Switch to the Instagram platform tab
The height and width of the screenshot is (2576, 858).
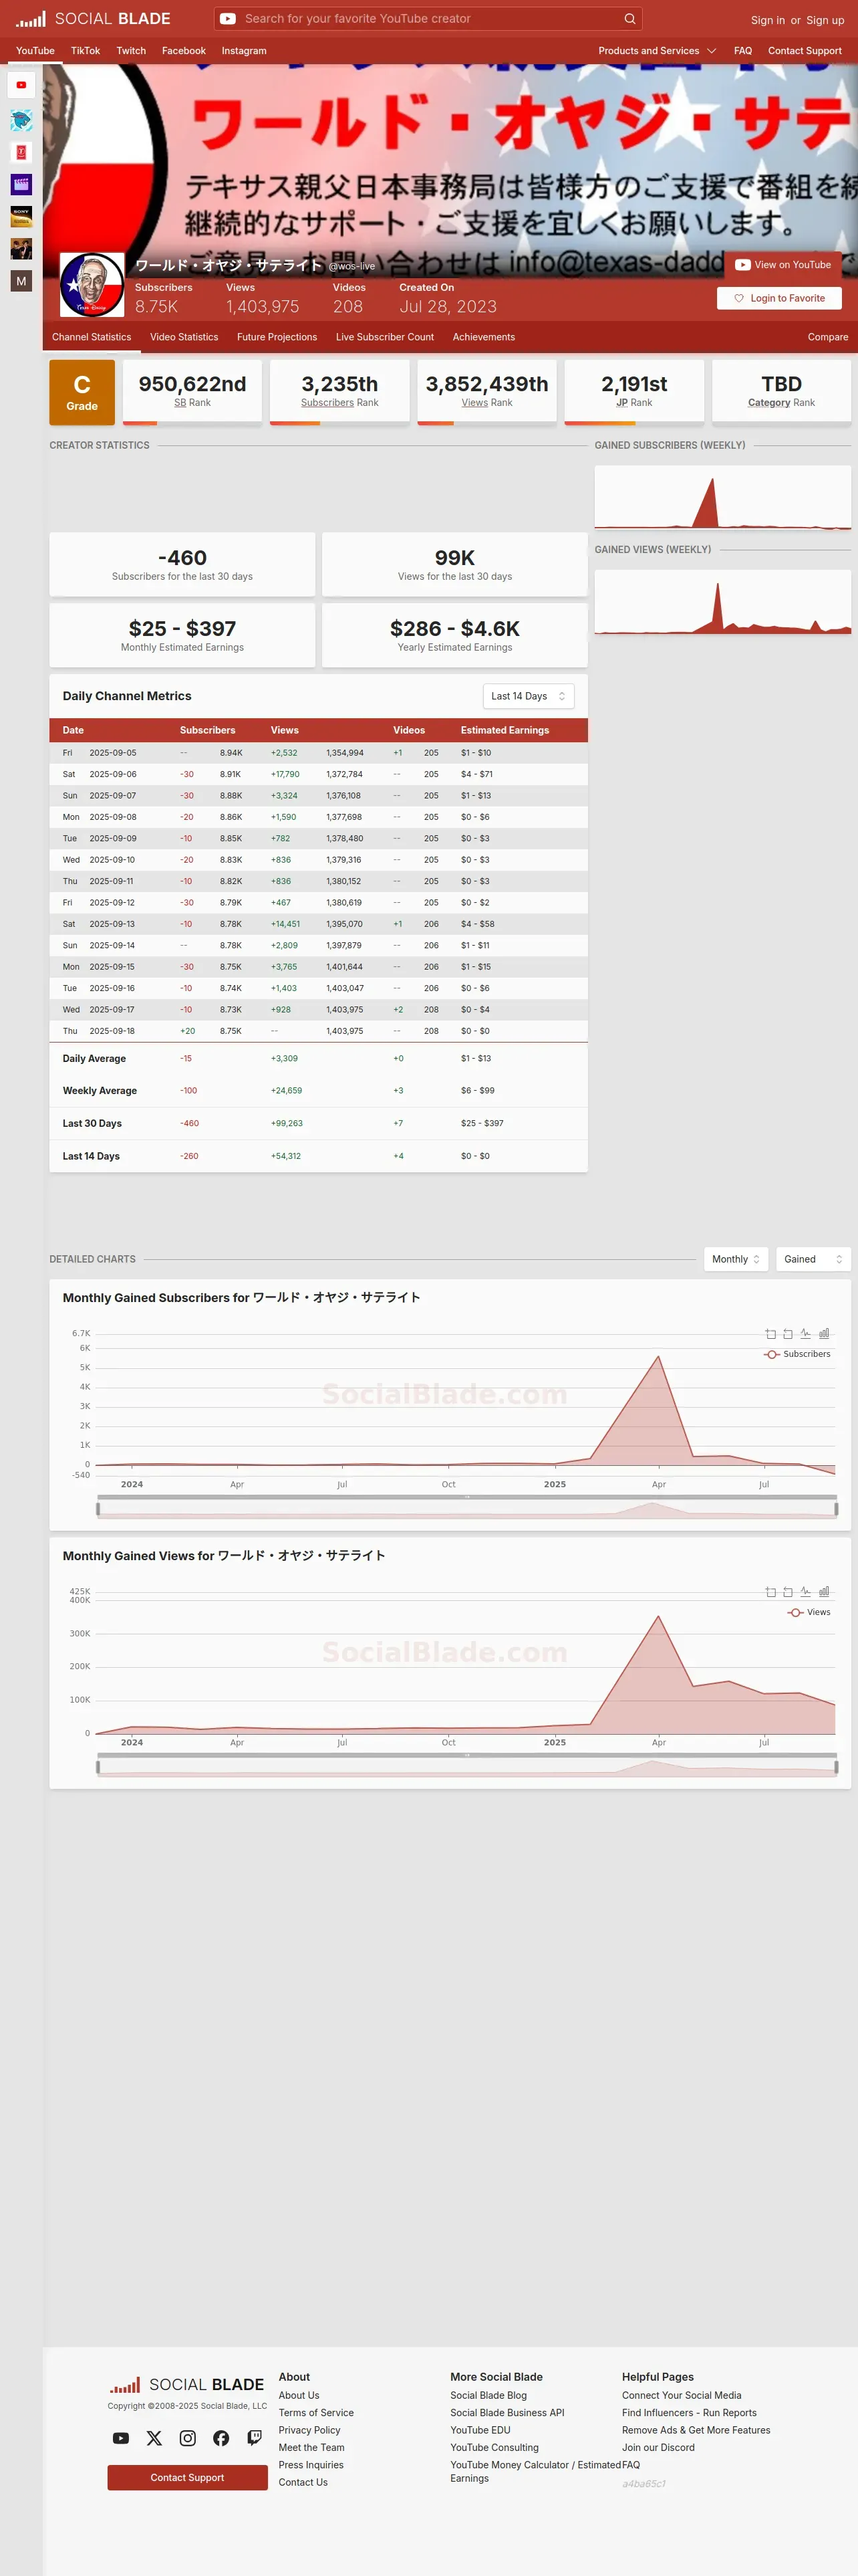244,51
